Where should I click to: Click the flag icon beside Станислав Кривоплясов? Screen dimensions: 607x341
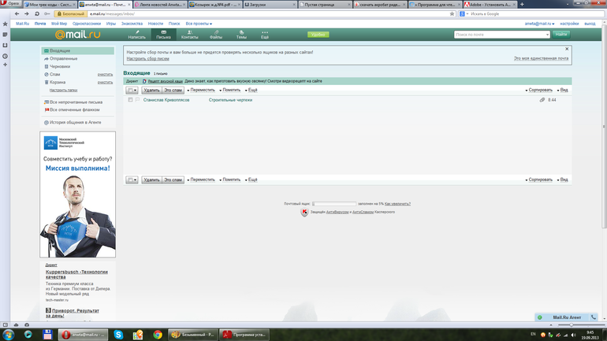(x=137, y=100)
